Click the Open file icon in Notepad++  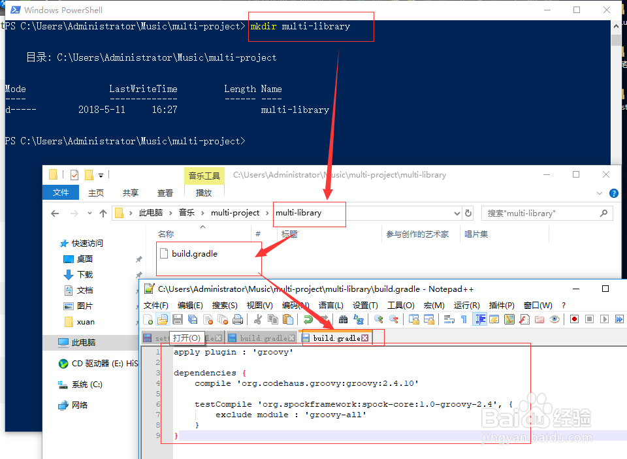click(163, 319)
